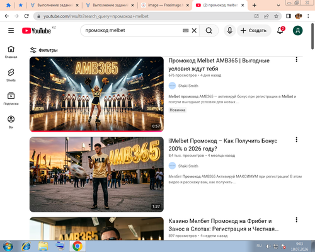Clear the search text with the X icon
The image size is (315, 252).
(x=194, y=31)
